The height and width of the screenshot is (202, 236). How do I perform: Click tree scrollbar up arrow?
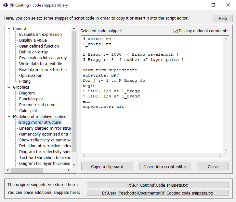coord(74,28)
